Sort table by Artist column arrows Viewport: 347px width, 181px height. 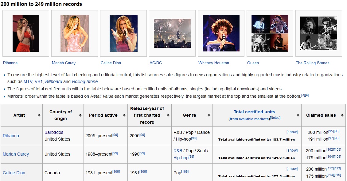tap(39, 115)
